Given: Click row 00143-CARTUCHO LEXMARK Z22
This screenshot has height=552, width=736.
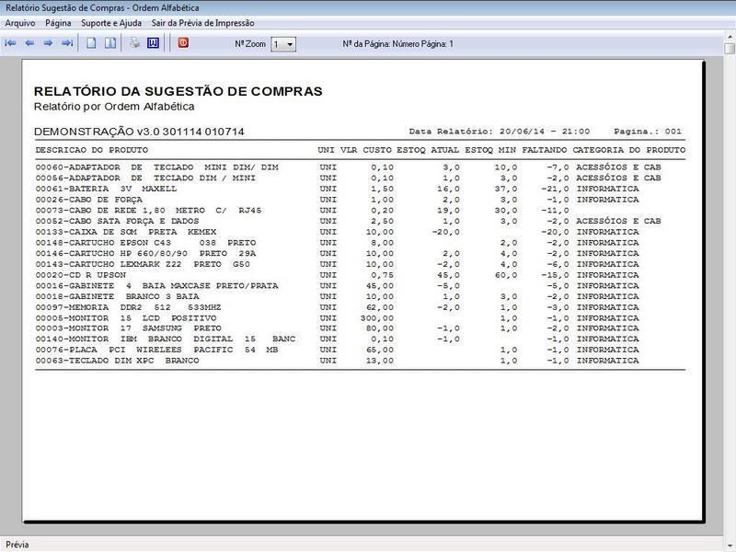Looking at the screenshot, I should (338, 264).
